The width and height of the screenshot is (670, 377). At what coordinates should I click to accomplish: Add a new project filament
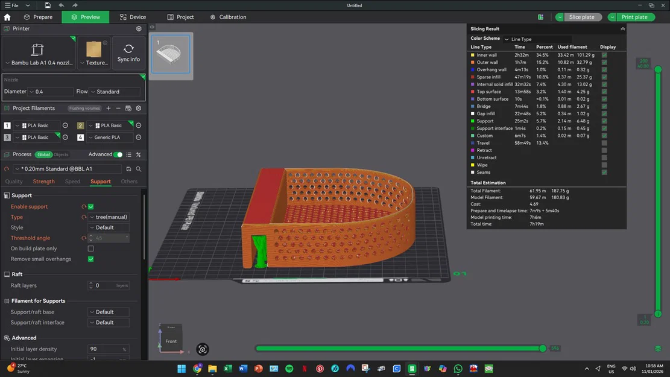coord(109,108)
